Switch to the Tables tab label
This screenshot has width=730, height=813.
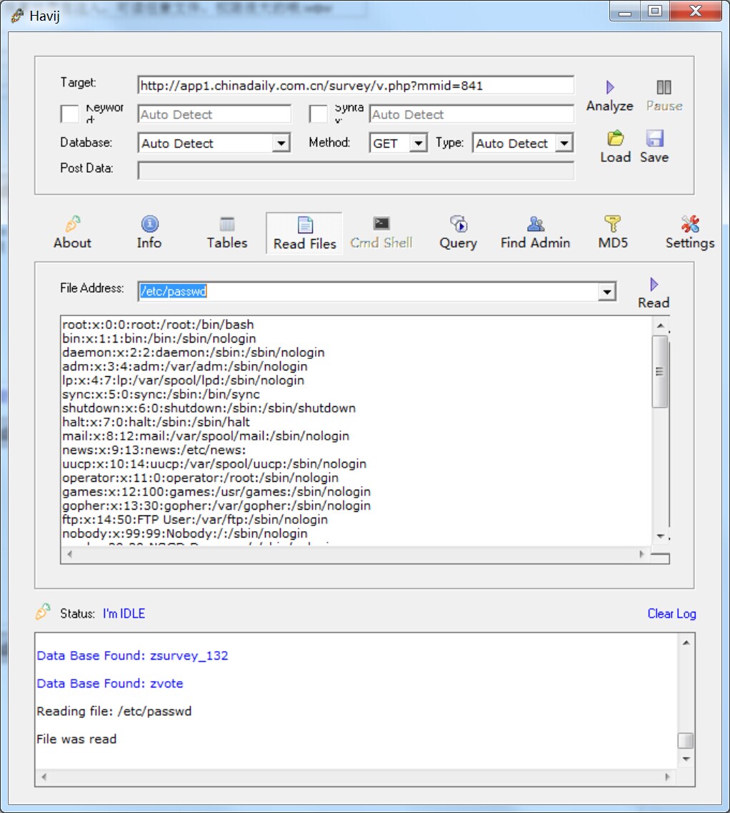[227, 243]
